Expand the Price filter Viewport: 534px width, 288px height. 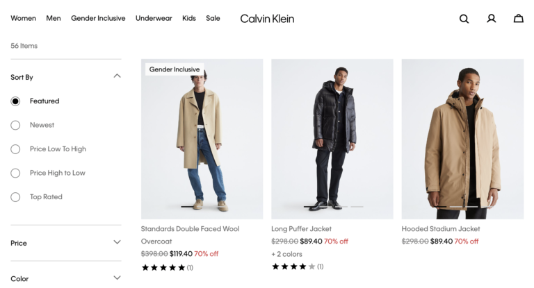point(117,242)
